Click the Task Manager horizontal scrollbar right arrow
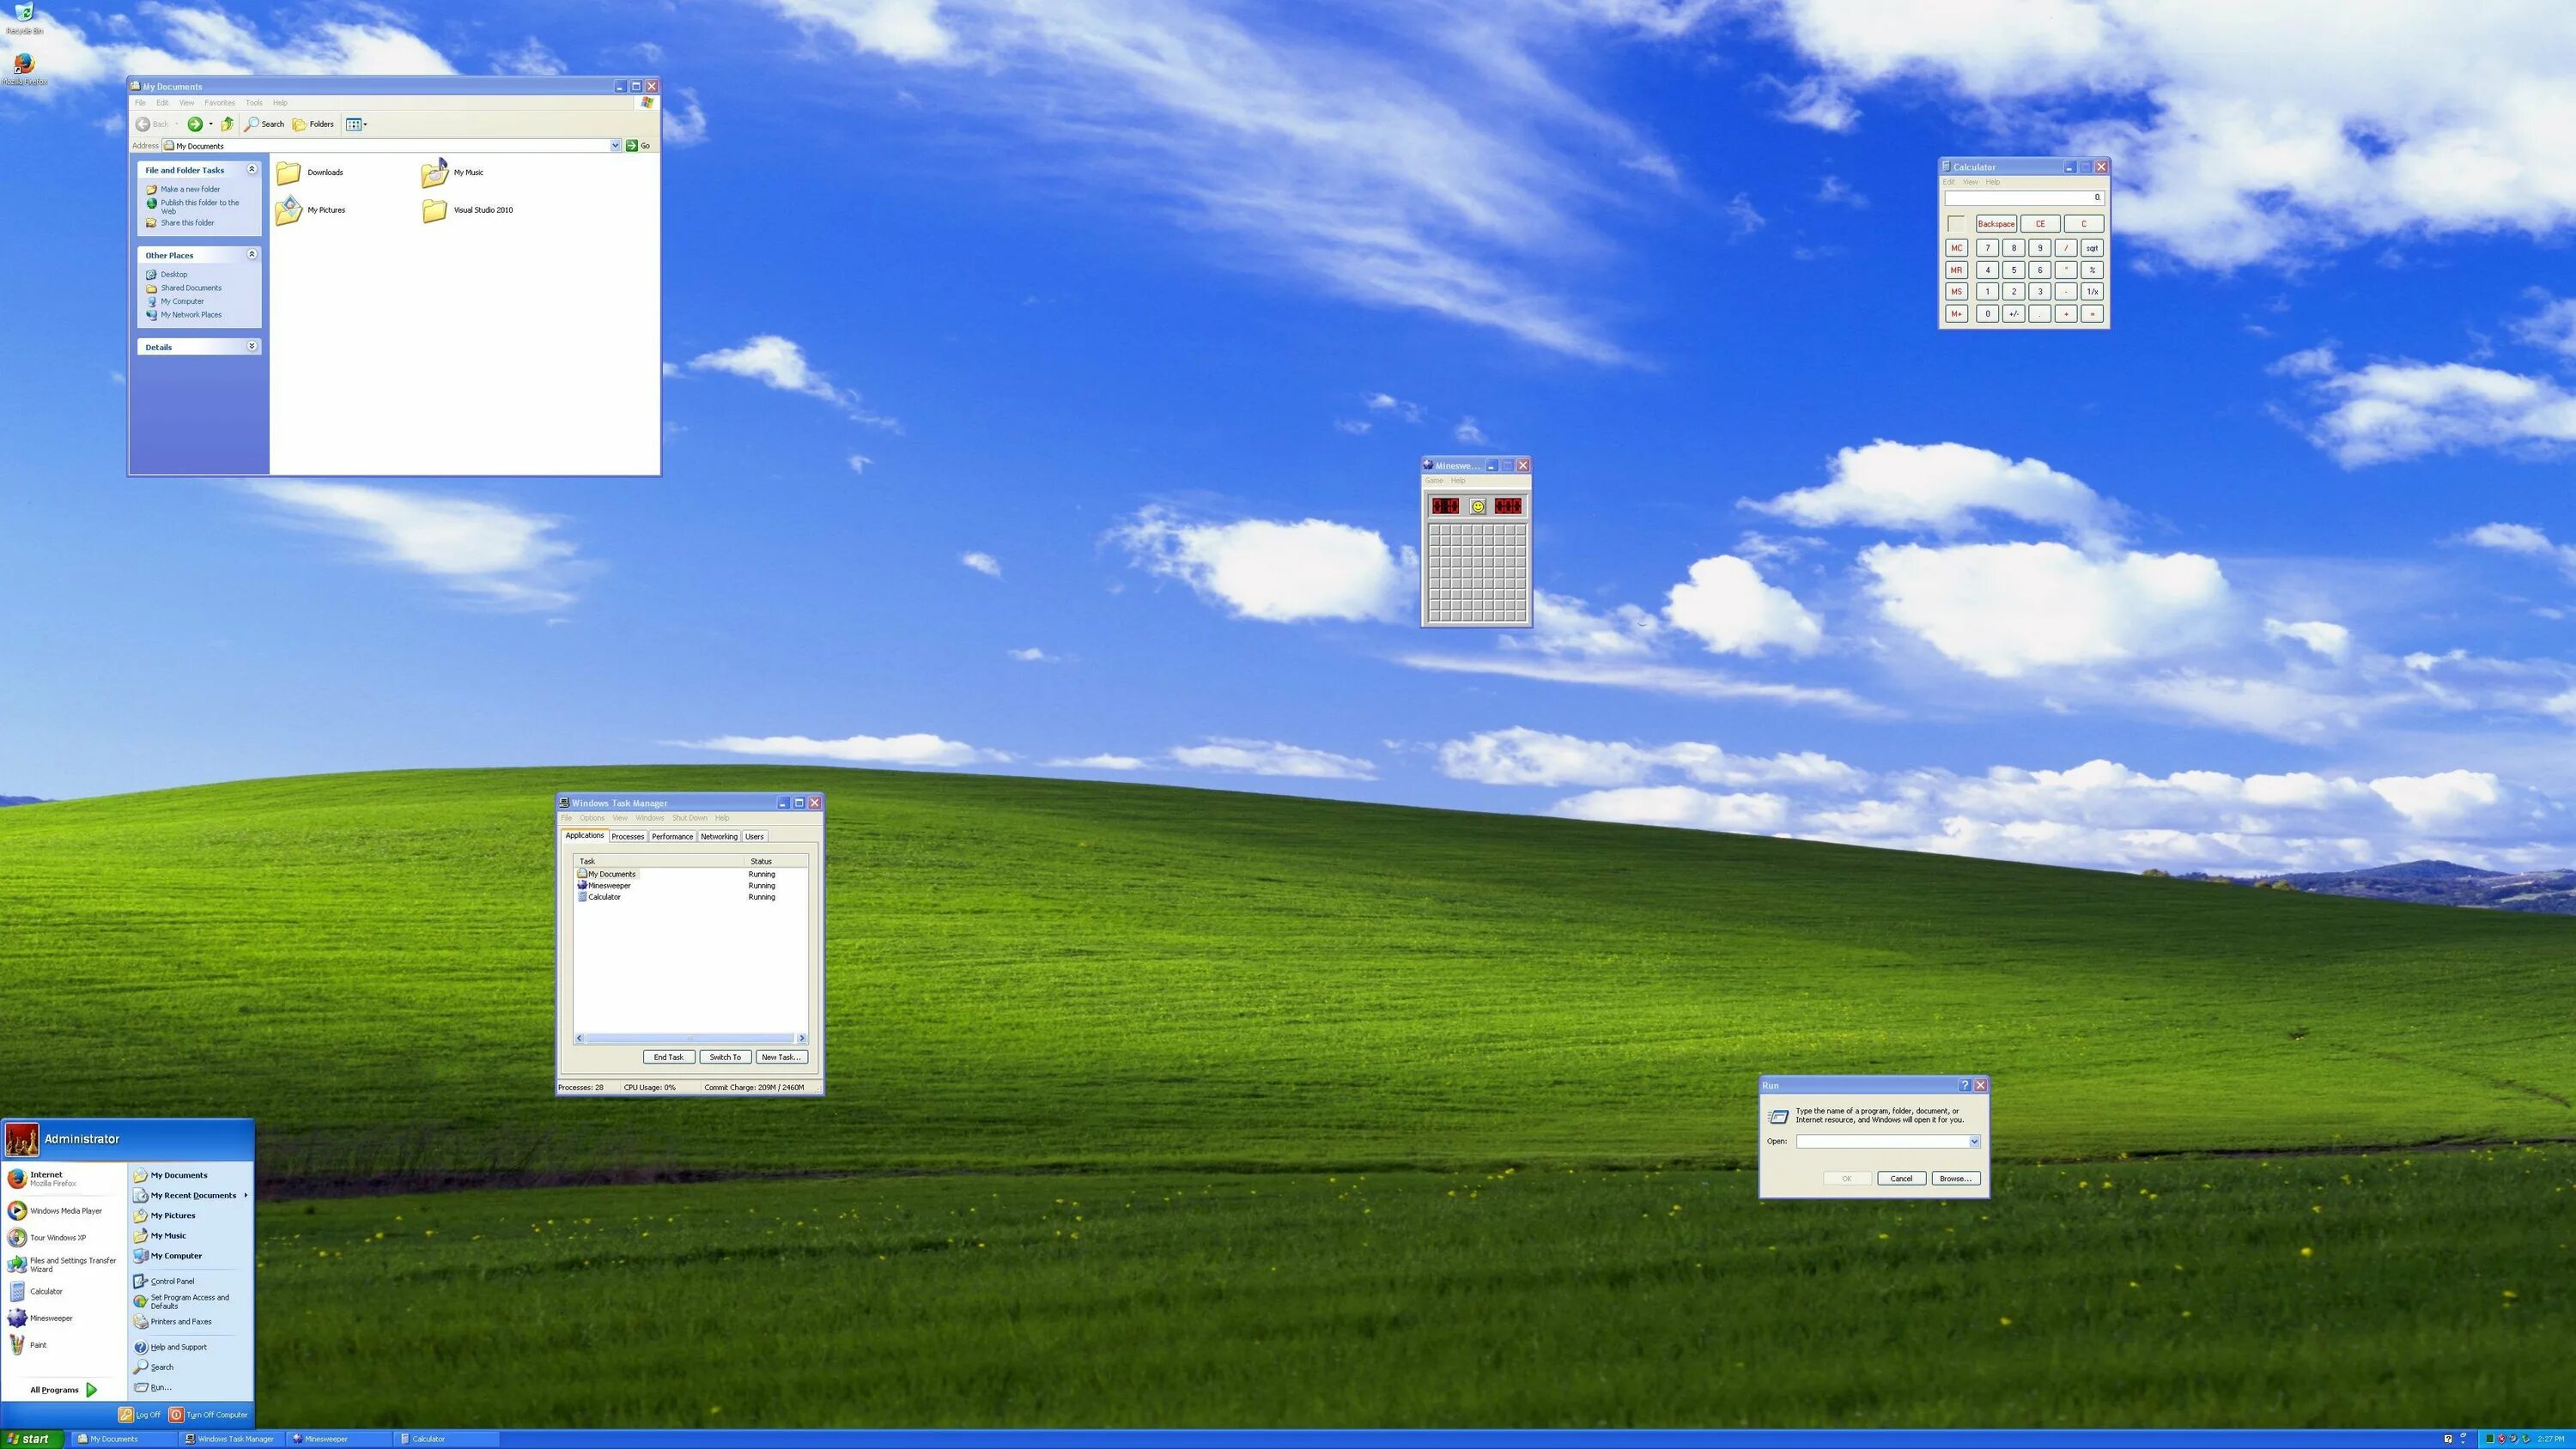This screenshot has width=2576, height=1449. [x=801, y=1038]
